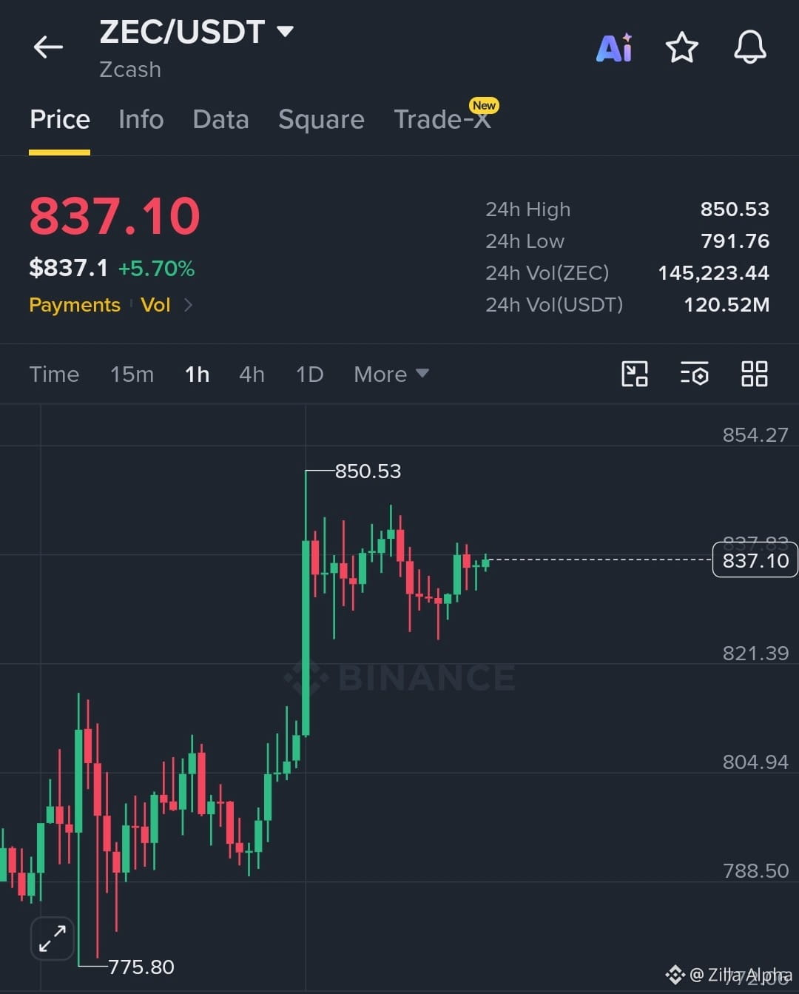Tap the 24h Low value 791.76
The width and height of the screenshot is (799, 994).
coord(735,241)
